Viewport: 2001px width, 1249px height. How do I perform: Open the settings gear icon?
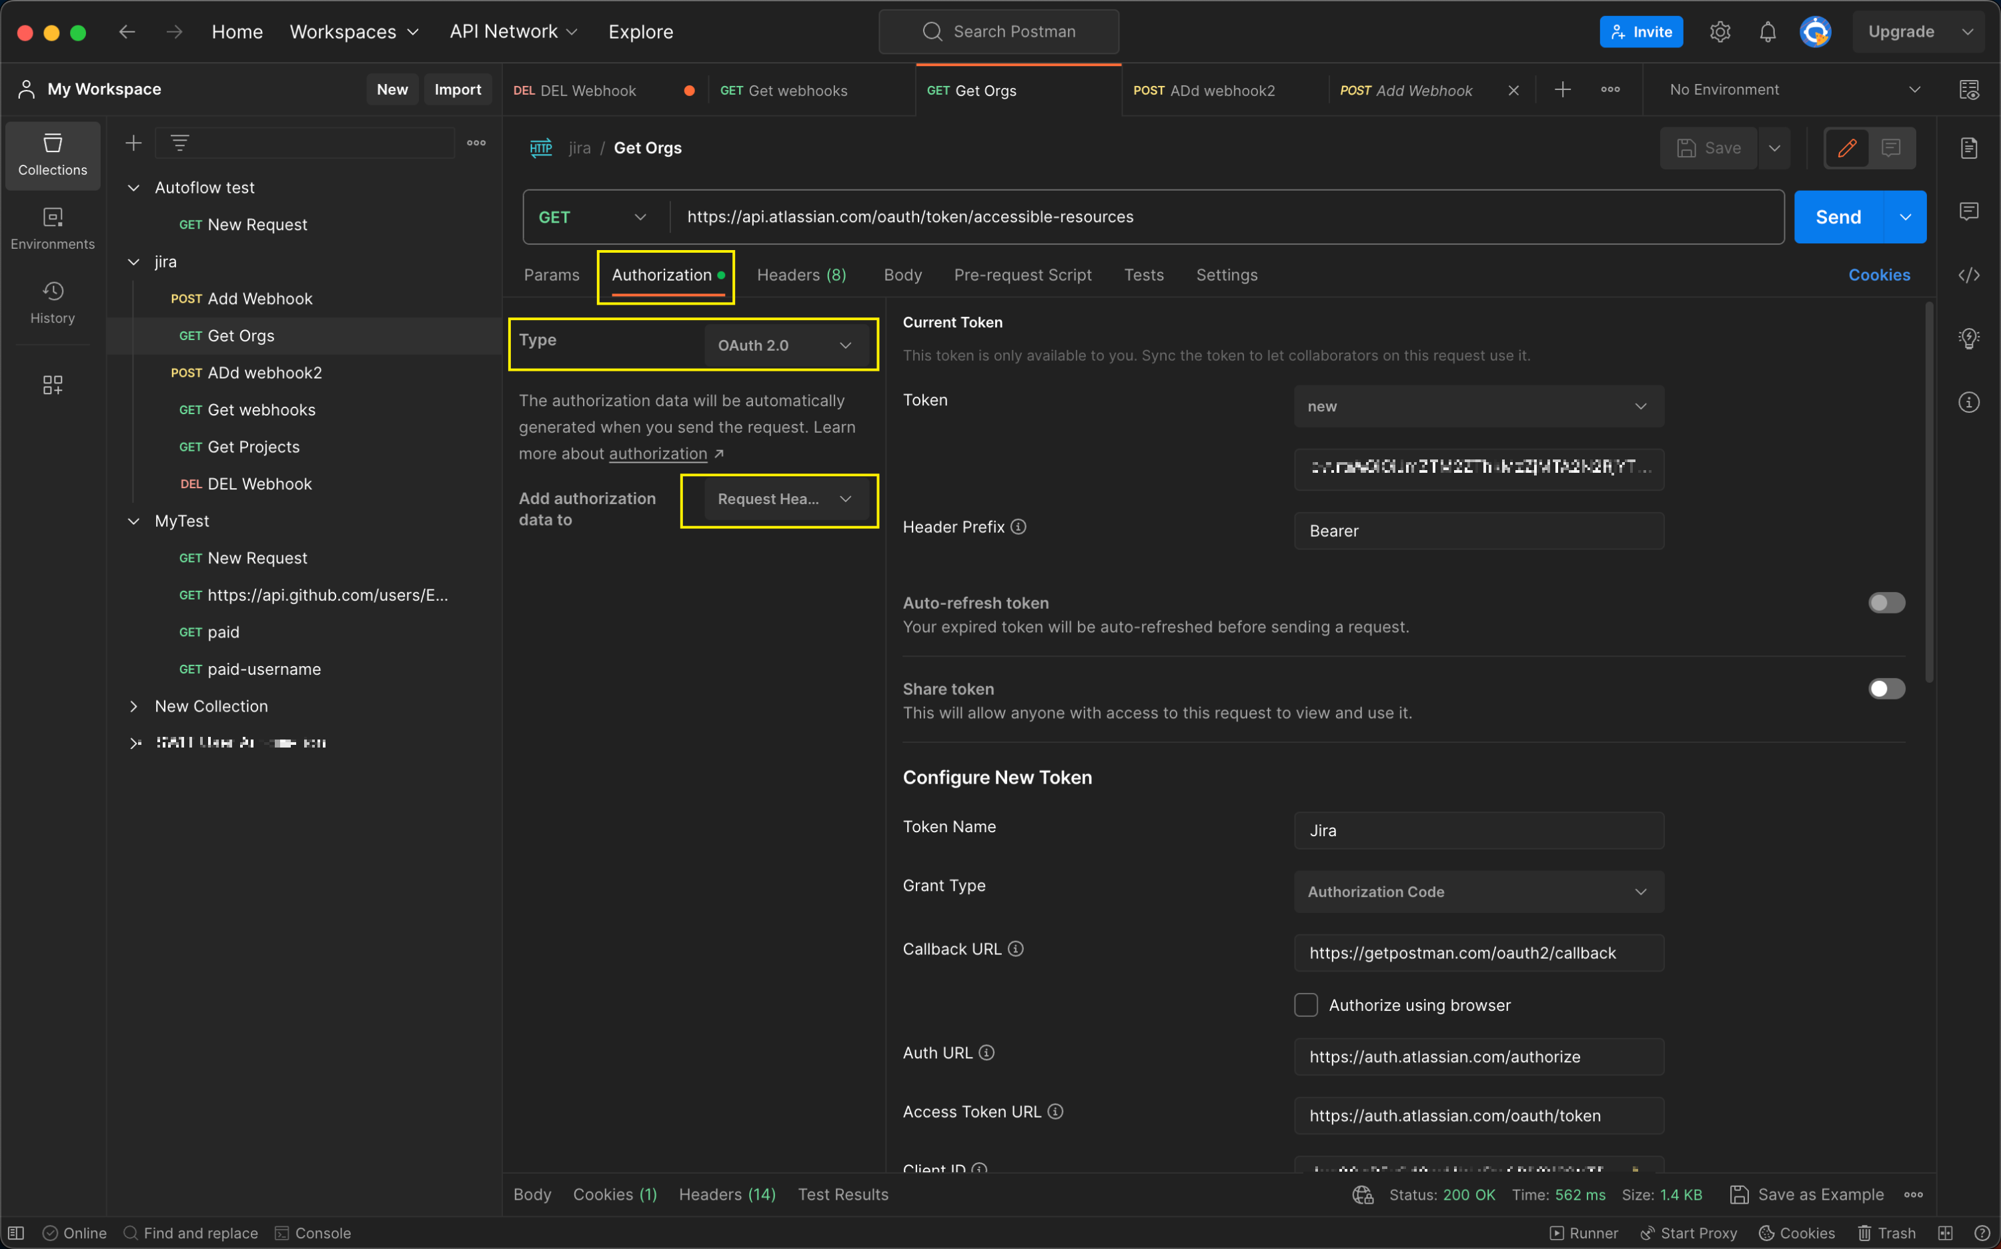[1720, 31]
